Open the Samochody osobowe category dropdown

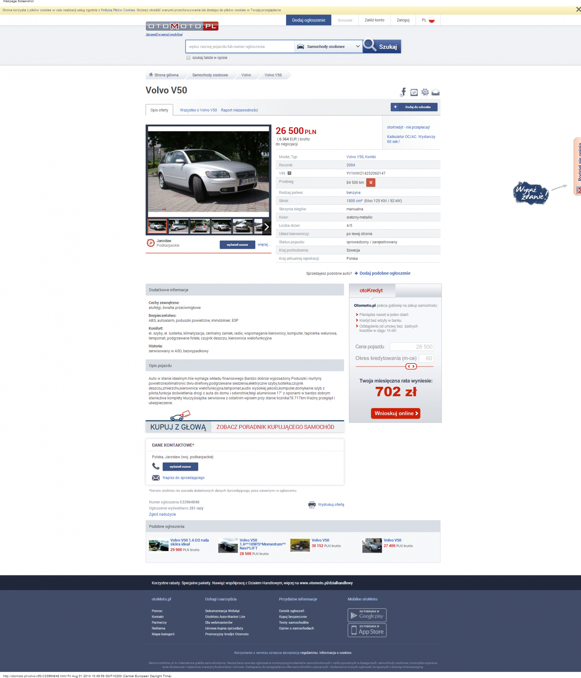(x=328, y=46)
